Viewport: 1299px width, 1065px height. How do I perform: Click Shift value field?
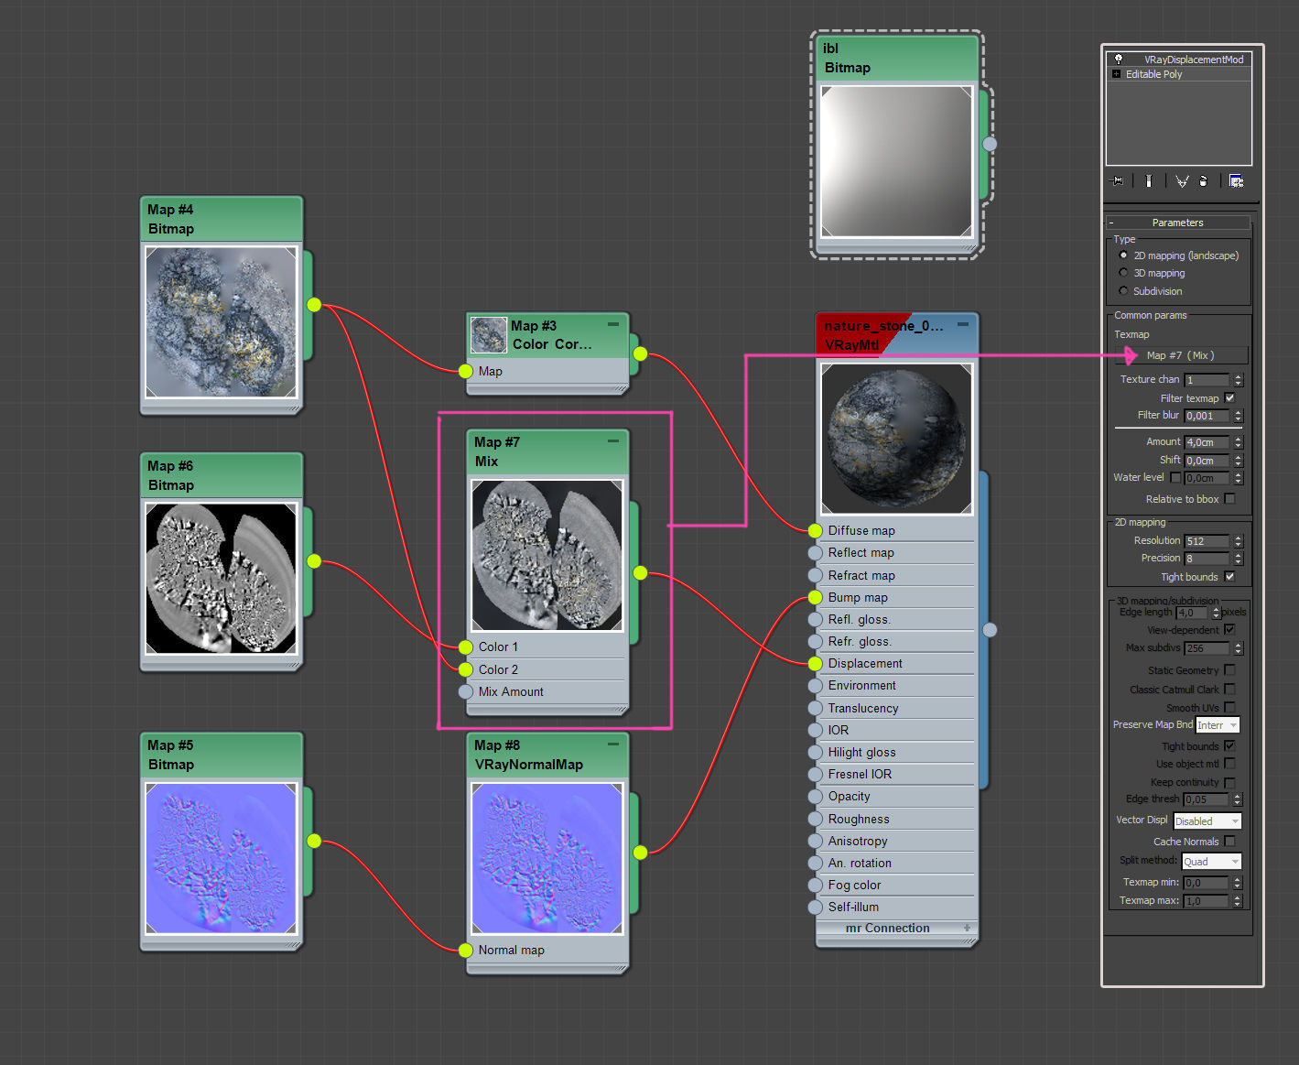[x=1207, y=461]
